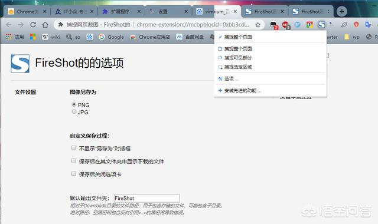Bookmark this page with the star icon

tap(258, 25)
